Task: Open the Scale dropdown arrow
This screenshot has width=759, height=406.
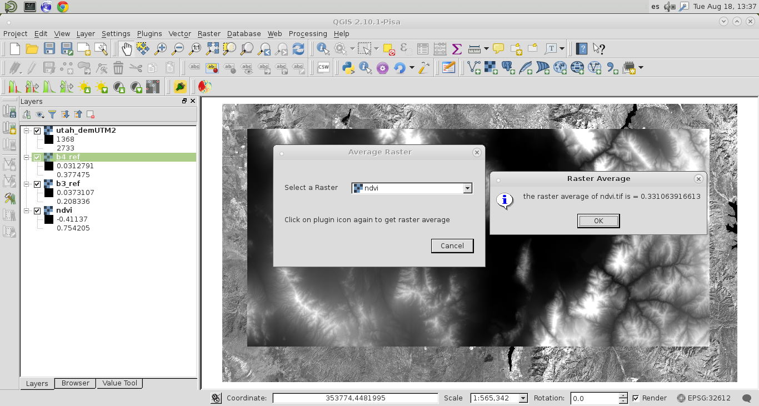Action: point(523,398)
